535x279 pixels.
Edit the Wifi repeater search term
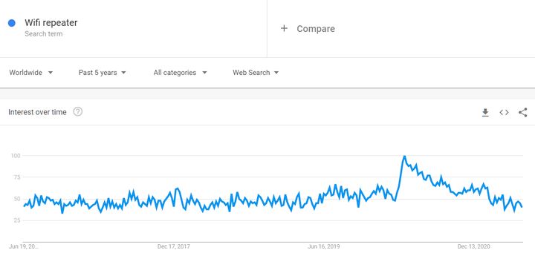coord(51,23)
